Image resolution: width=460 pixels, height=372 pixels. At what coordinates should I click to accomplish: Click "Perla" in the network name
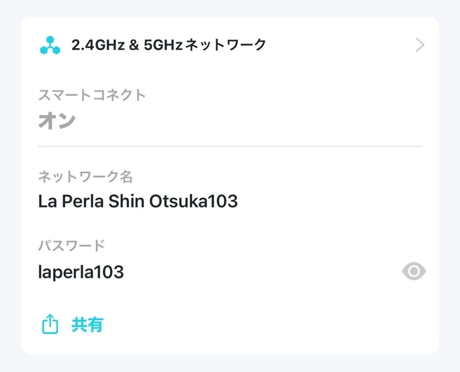(x=83, y=201)
